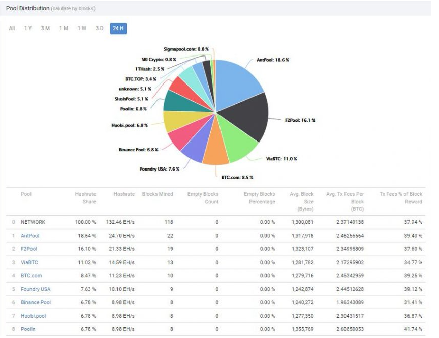Screen dimensions: 439x338
Task: Click the network hashrate '132.46 EH/s'
Action: 120,222
